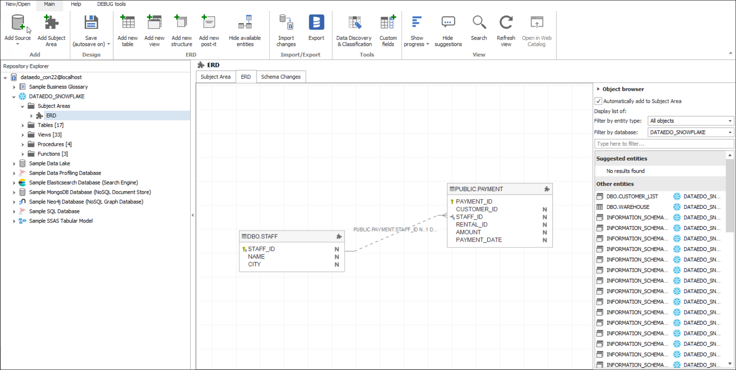
Task: Add a new post-it note
Action: (x=209, y=23)
